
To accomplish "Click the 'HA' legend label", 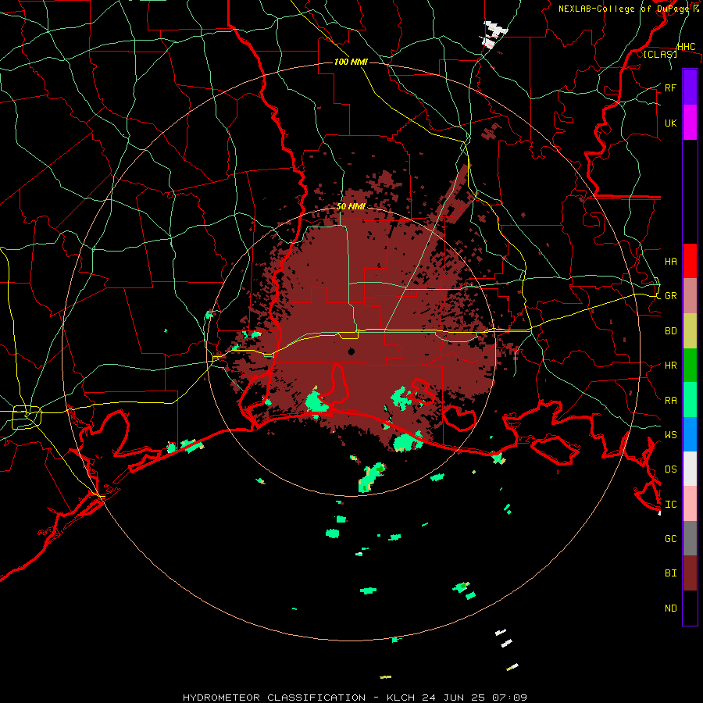I will click(670, 262).
